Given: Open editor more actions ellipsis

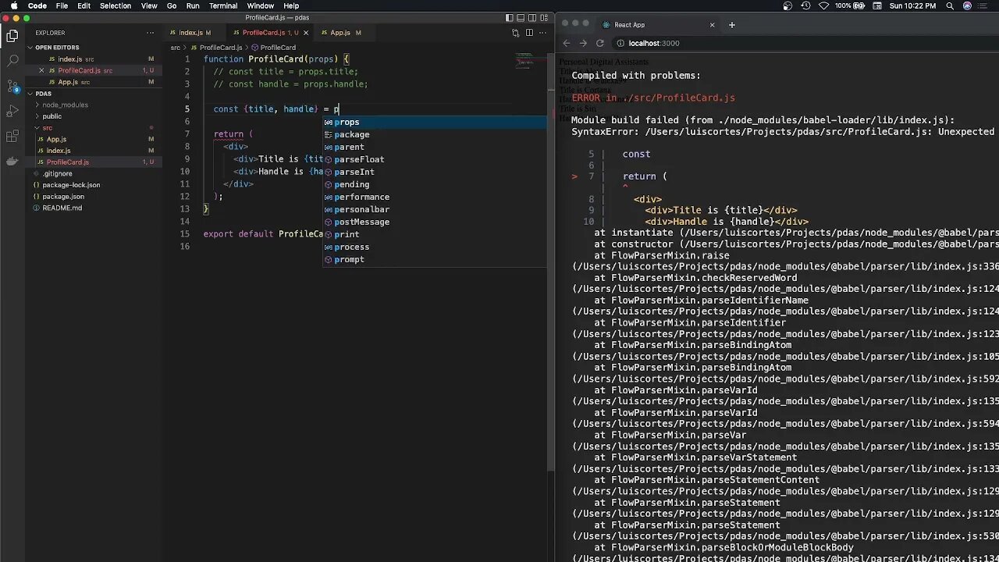Looking at the screenshot, I should (x=543, y=33).
